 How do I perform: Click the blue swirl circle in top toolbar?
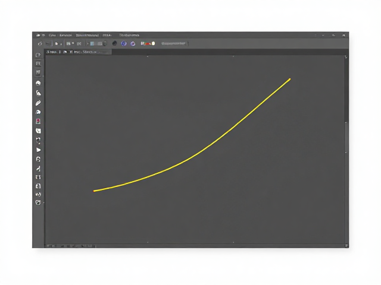[124, 43]
